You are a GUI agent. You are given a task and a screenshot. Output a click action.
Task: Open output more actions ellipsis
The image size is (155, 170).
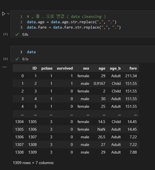click(x=5, y=67)
